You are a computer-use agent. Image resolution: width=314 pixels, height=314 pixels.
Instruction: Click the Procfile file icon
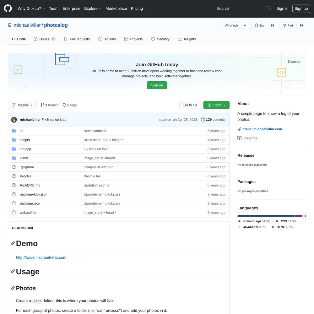pyautogui.click(x=14, y=176)
